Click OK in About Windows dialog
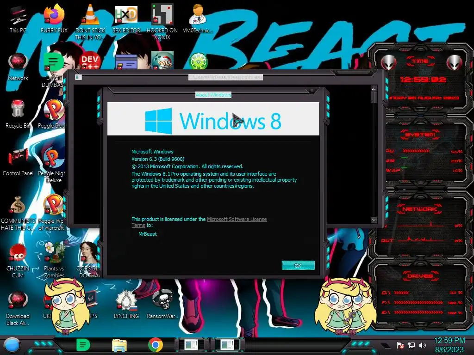This screenshot has width=474, height=355. [x=298, y=265]
